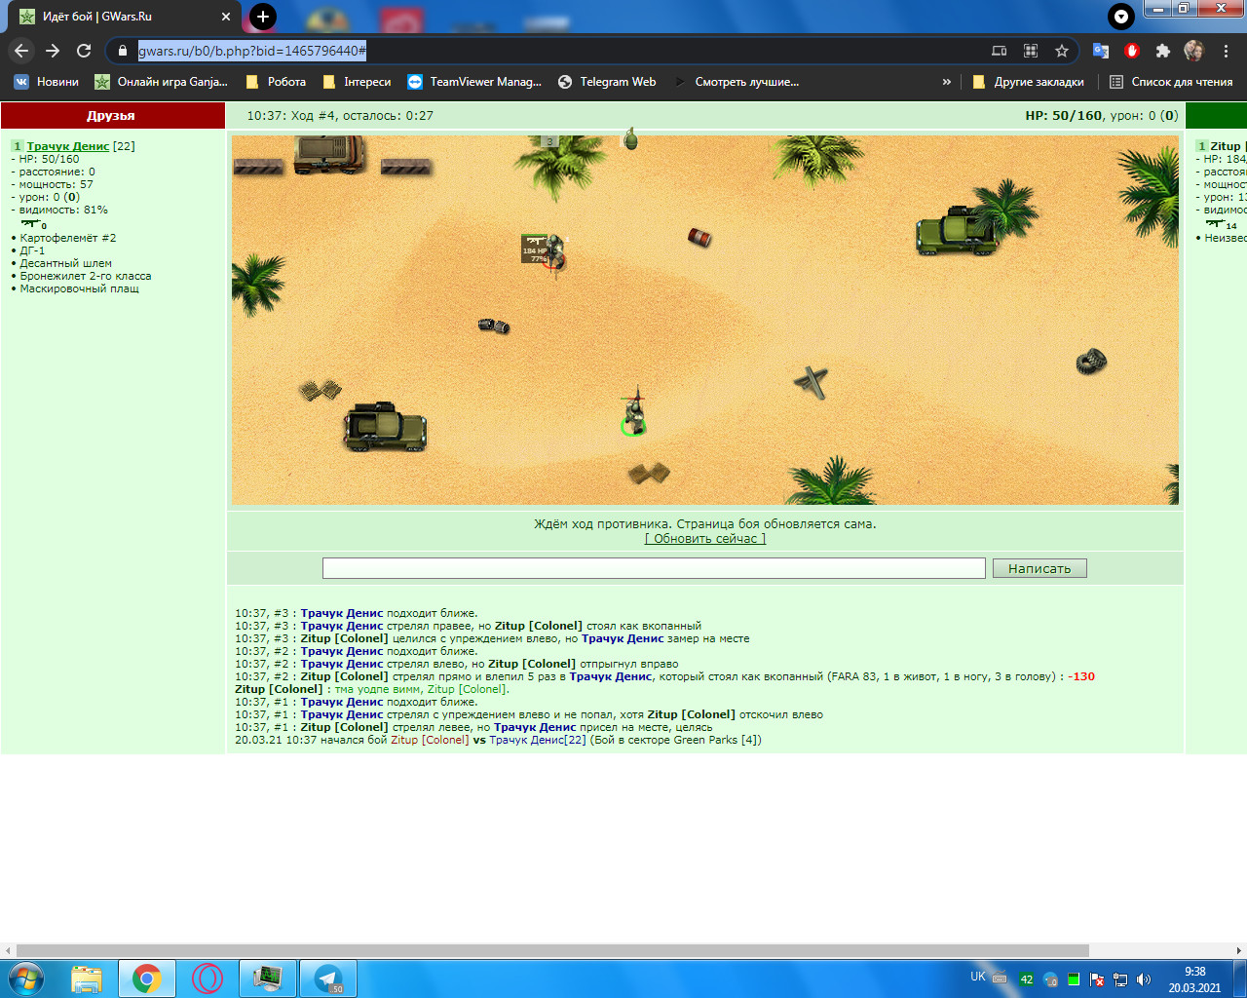Viewport: 1247px width, 998px height.
Task: Click Картофелемёт #2 equipment item
Action: click(x=68, y=238)
